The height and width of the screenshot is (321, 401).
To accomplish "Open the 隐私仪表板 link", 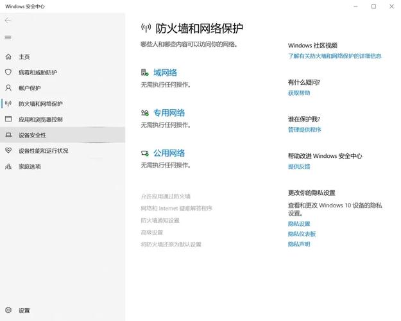I will click(302, 234).
